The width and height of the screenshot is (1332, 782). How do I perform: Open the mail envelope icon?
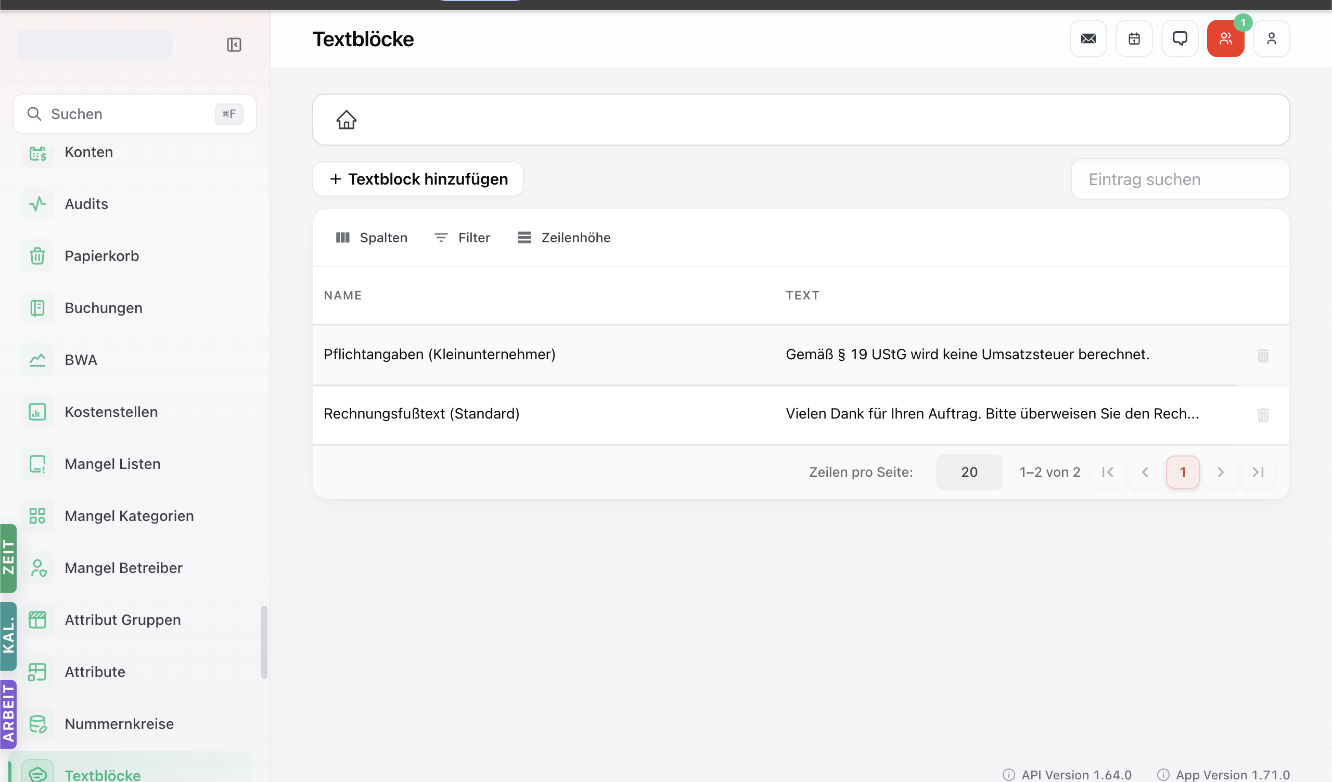click(1088, 38)
